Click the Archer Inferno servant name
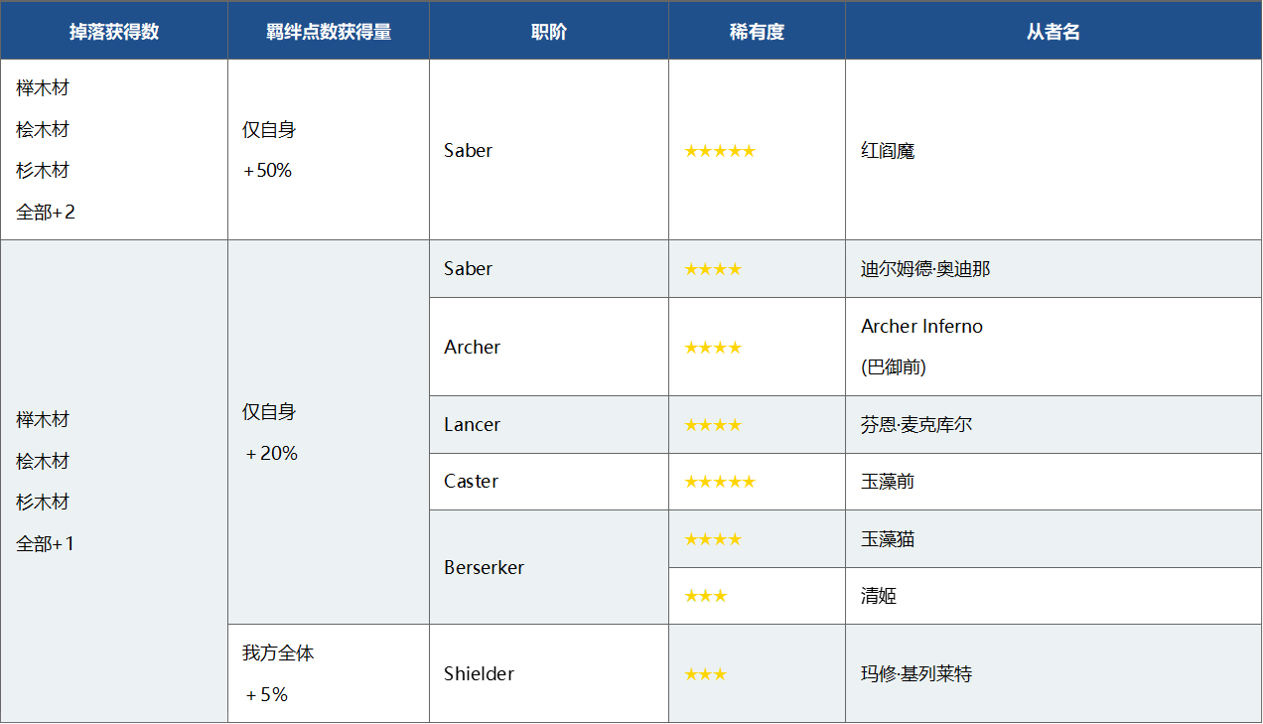This screenshot has width=1263, height=724. [921, 327]
